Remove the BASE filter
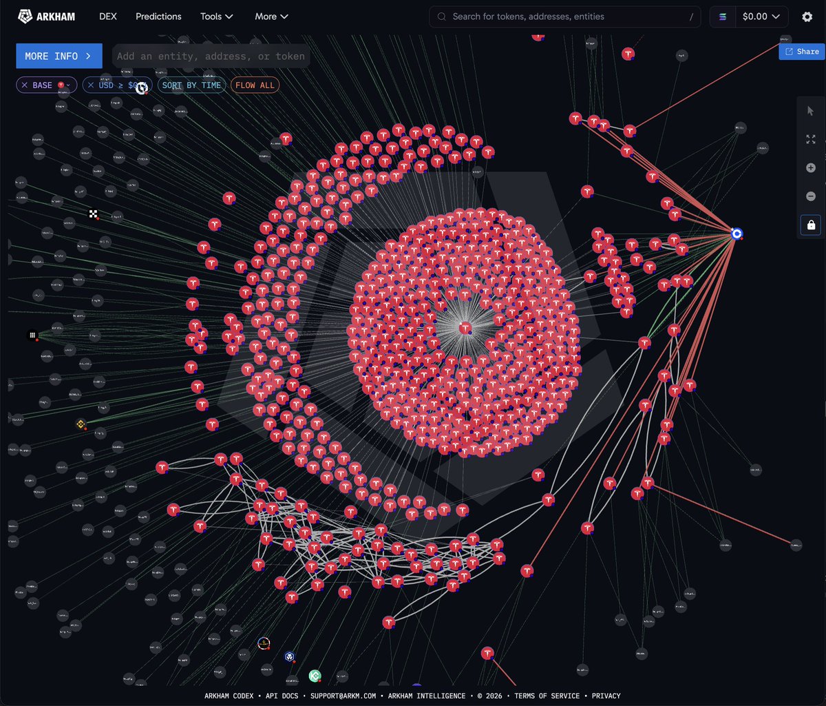826x706 pixels. [25, 85]
